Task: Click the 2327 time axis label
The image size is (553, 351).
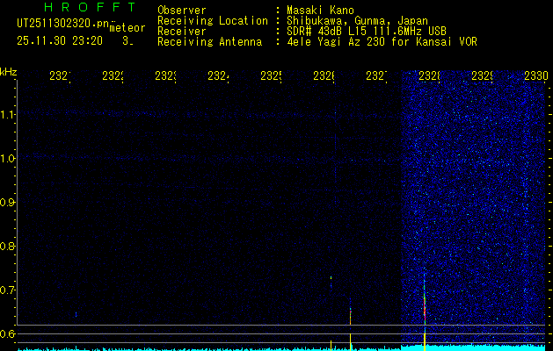Action: click(x=376, y=75)
